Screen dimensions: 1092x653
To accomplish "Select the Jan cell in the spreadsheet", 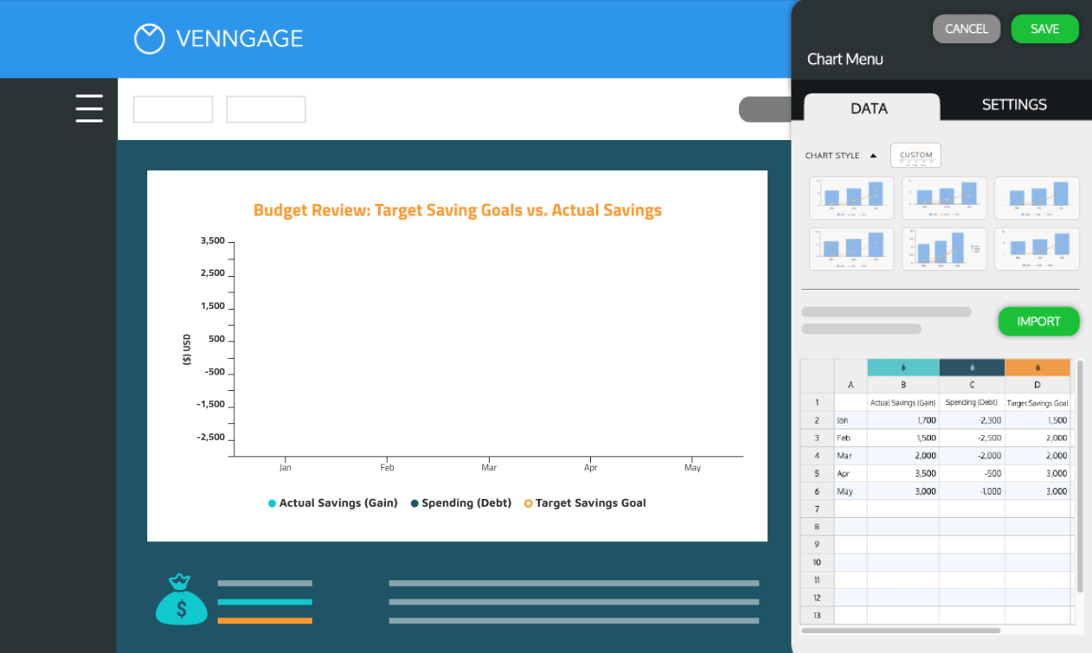I will (x=851, y=419).
